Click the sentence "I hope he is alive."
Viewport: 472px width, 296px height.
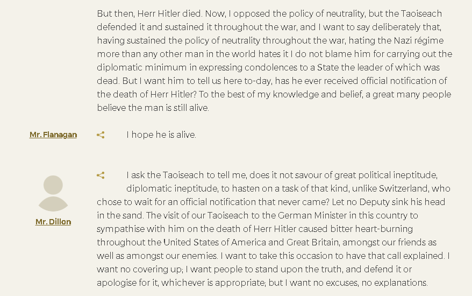coord(161,135)
